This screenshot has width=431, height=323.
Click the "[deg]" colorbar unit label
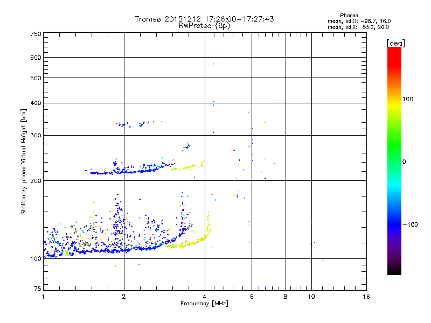pyautogui.click(x=395, y=43)
